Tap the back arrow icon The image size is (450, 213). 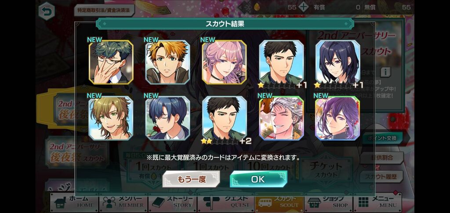pos(46,11)
